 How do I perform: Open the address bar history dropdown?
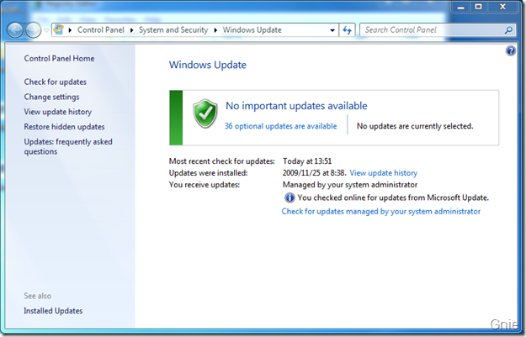point(332,30)
